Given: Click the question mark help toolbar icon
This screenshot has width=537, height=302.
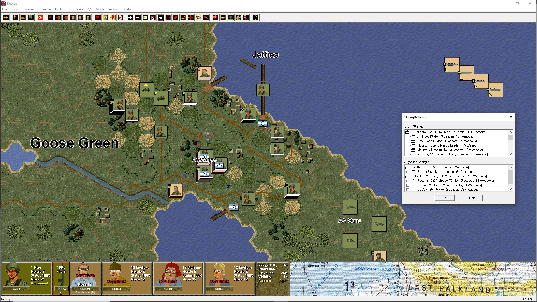Looking at the screenshot, I should click(x=256, y=18).
